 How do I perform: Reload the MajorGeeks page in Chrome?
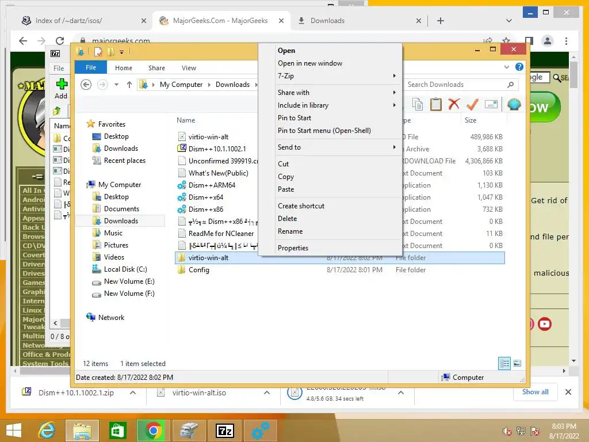coord(60,41)
